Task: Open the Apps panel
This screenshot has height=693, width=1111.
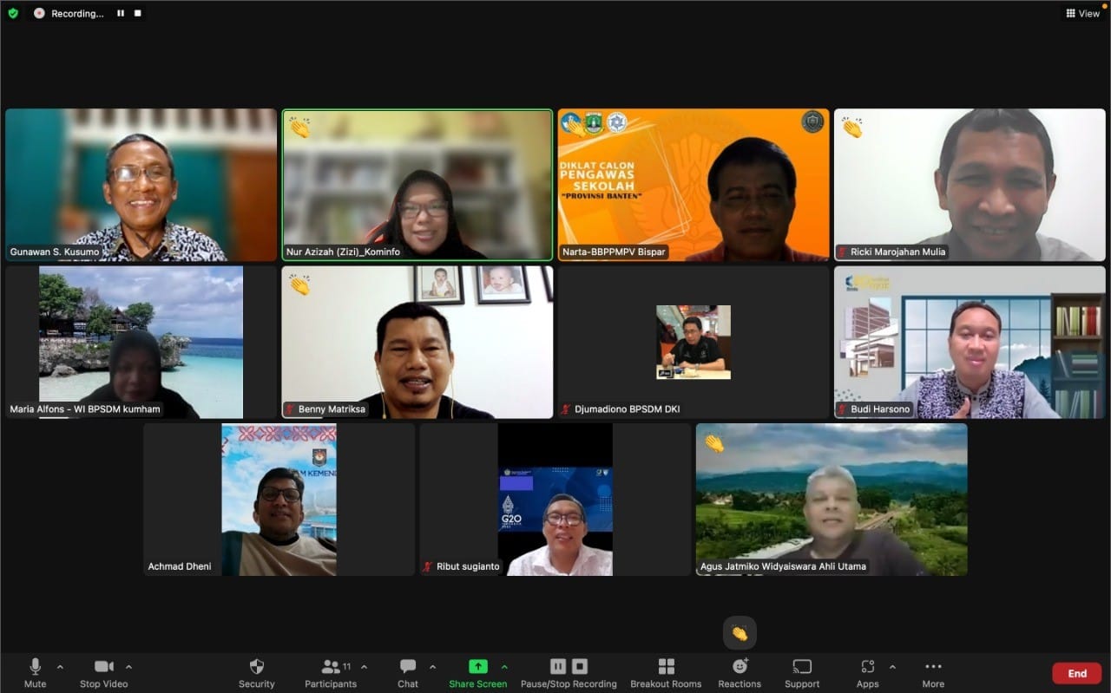Action: (868, 673)
